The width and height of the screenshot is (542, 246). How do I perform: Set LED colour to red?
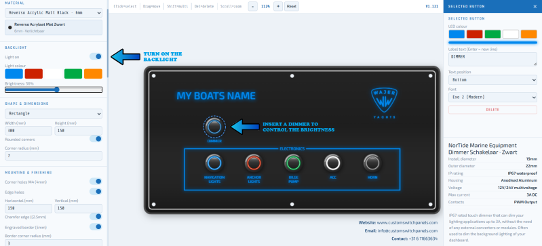pos(475,34)
